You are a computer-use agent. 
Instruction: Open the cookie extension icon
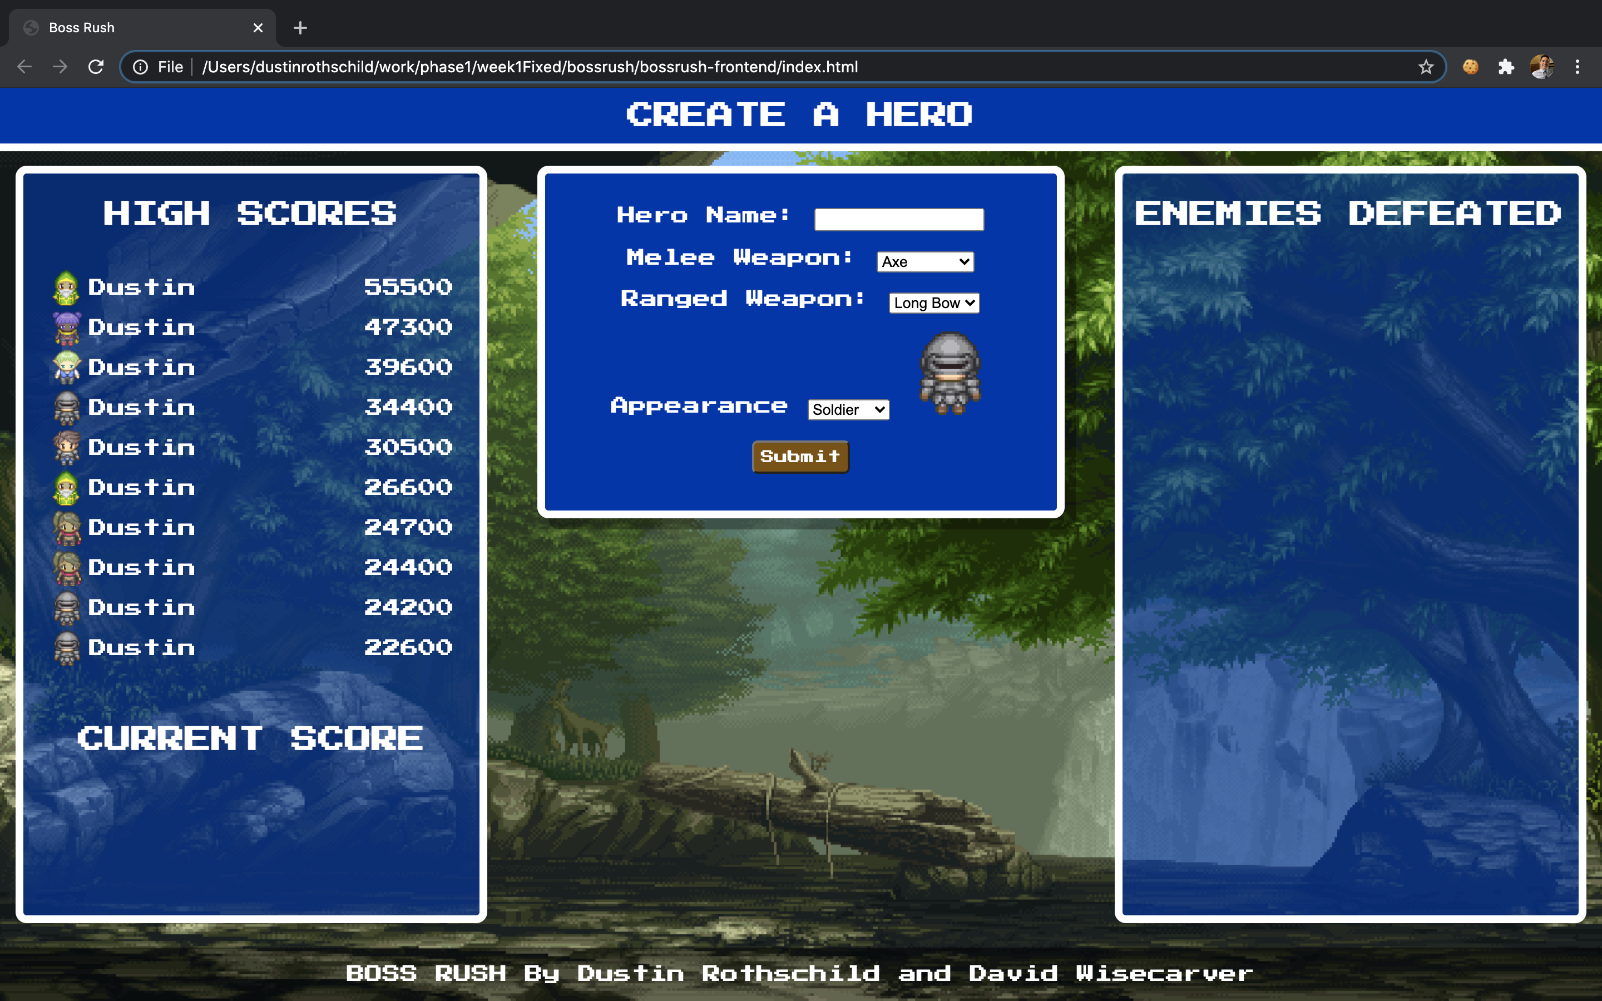(x=1470, y=67)
